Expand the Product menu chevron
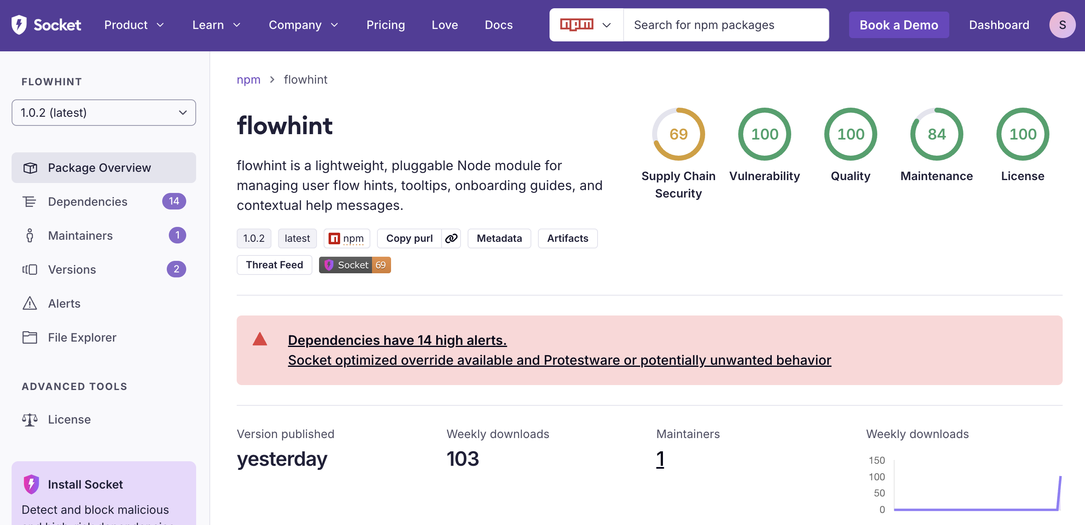This screenshot has width=1085, height=525. [x=161, y=25]
